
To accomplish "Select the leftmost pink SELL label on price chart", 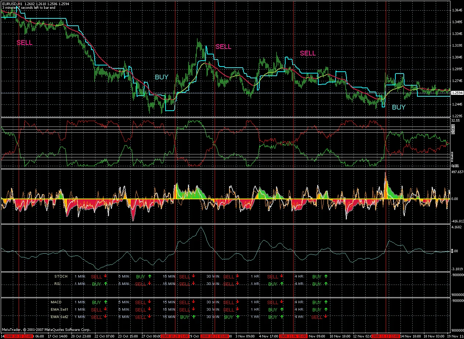I will click(x=25, y=43).
